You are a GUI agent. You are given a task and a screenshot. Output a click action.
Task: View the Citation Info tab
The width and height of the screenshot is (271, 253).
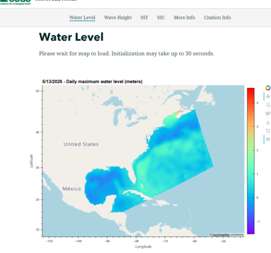tap(218, 18)
